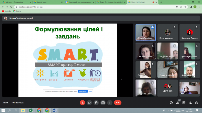Select Олена Вас video tile
This screenshot has height=113, width=202.
146,70
